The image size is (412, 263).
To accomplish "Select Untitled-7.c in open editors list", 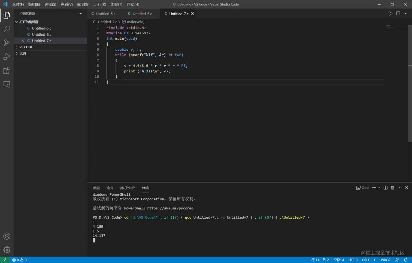I will (x=50, y=41).
